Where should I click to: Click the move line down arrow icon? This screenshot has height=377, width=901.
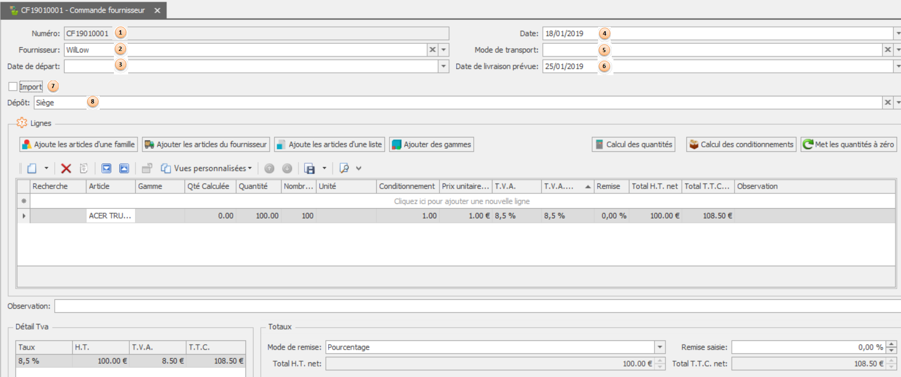287,168
